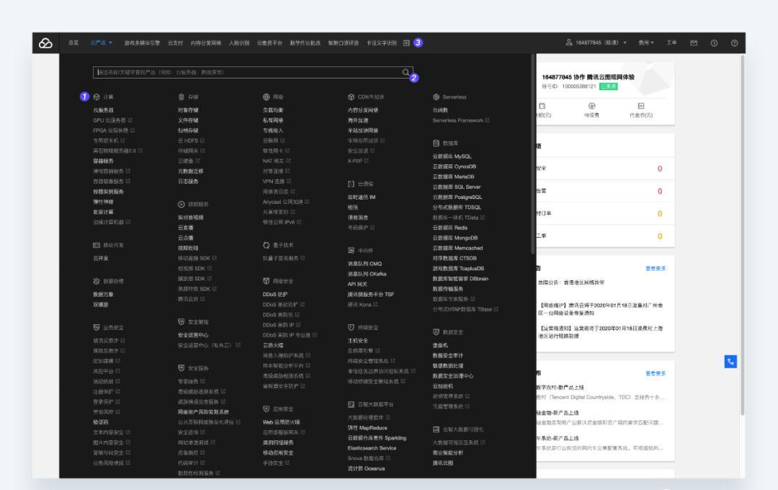This screenshot has width=778, height=490.
Task: Click the 终端安全 shield icon
Action: (x=352, y=328)
